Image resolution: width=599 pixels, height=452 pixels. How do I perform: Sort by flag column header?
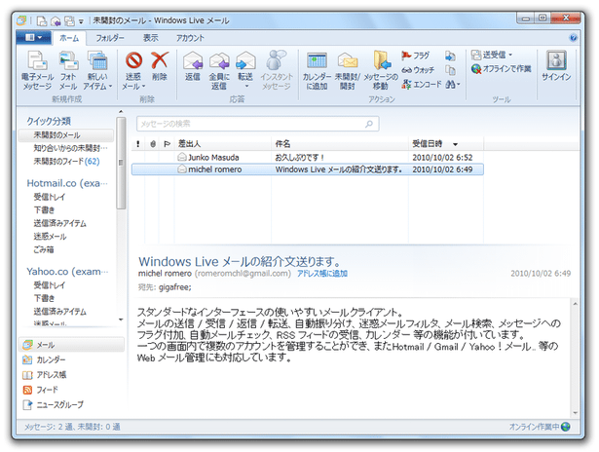tap(167, 144)
